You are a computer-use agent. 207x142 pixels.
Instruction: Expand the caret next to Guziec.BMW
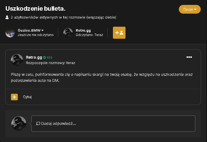[x=42, y=31]
